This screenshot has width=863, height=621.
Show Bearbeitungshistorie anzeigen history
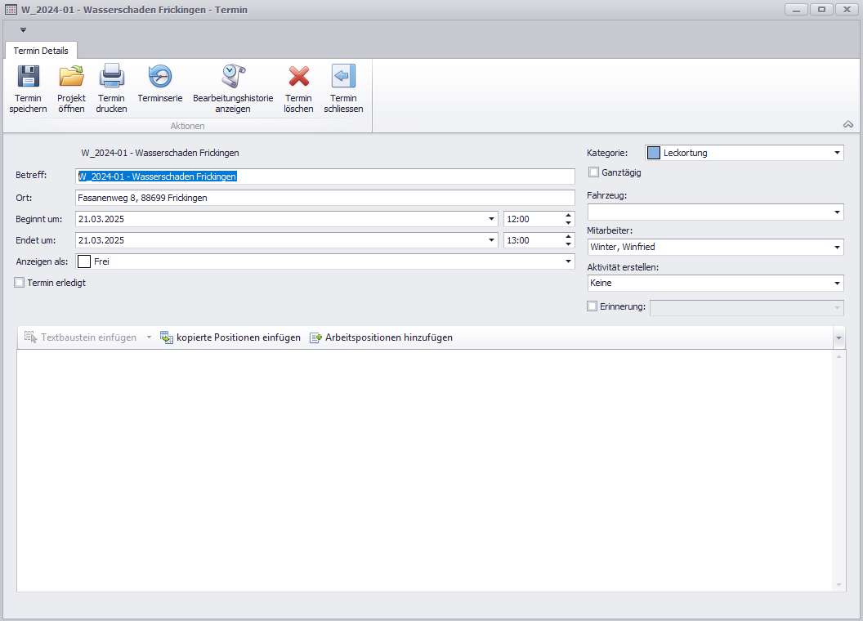(x=233, y=78)
